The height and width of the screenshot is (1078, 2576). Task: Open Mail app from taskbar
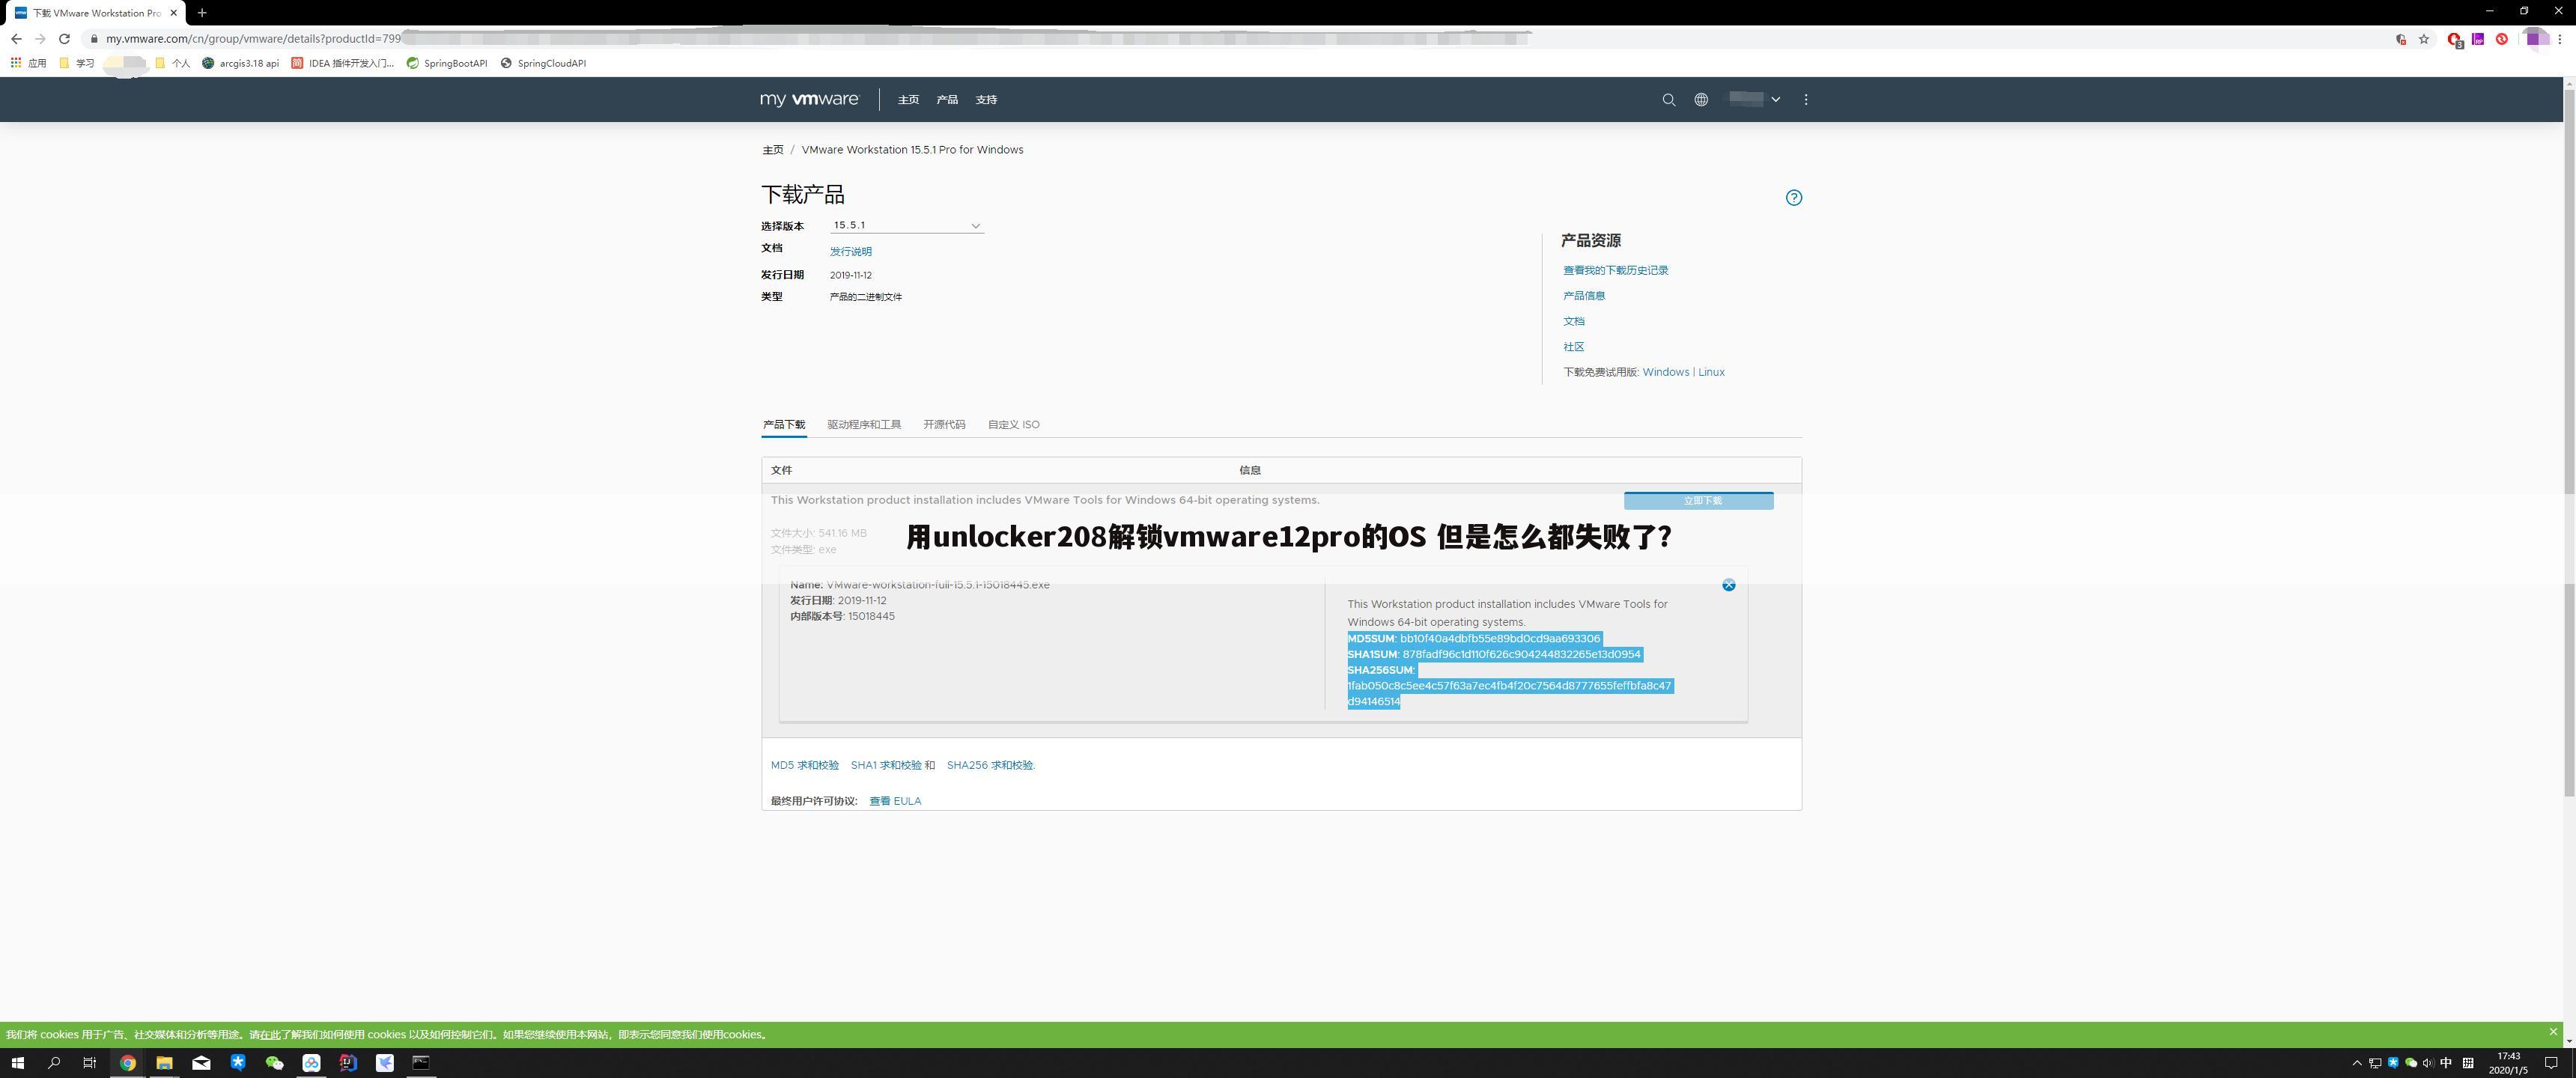[x=201, y=1062]
